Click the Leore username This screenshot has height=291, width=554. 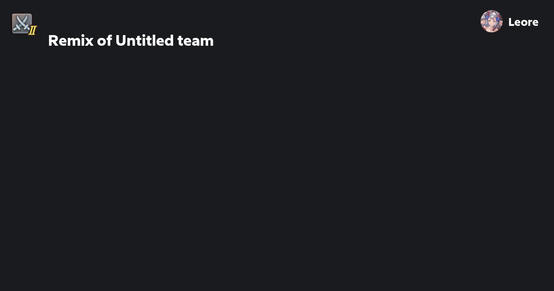click(523, 22)
